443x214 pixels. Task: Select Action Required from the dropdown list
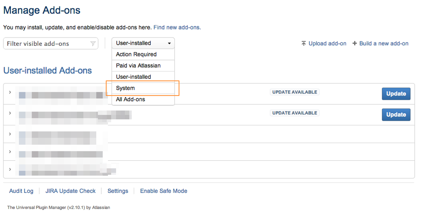(x=136, y=54)
